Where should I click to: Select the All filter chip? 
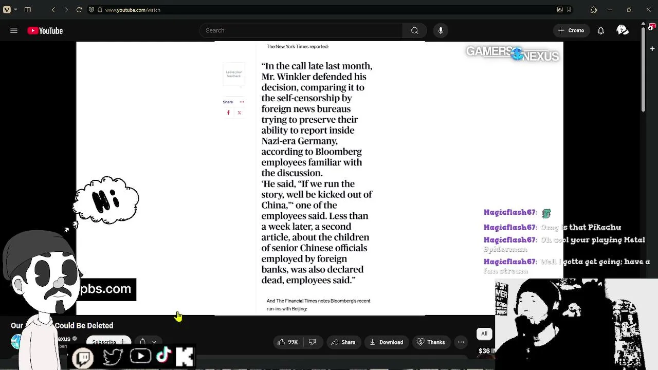[484, 334]
